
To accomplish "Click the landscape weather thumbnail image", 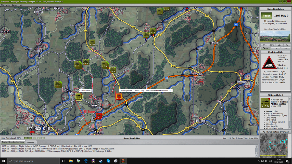I will click(275, 36).
